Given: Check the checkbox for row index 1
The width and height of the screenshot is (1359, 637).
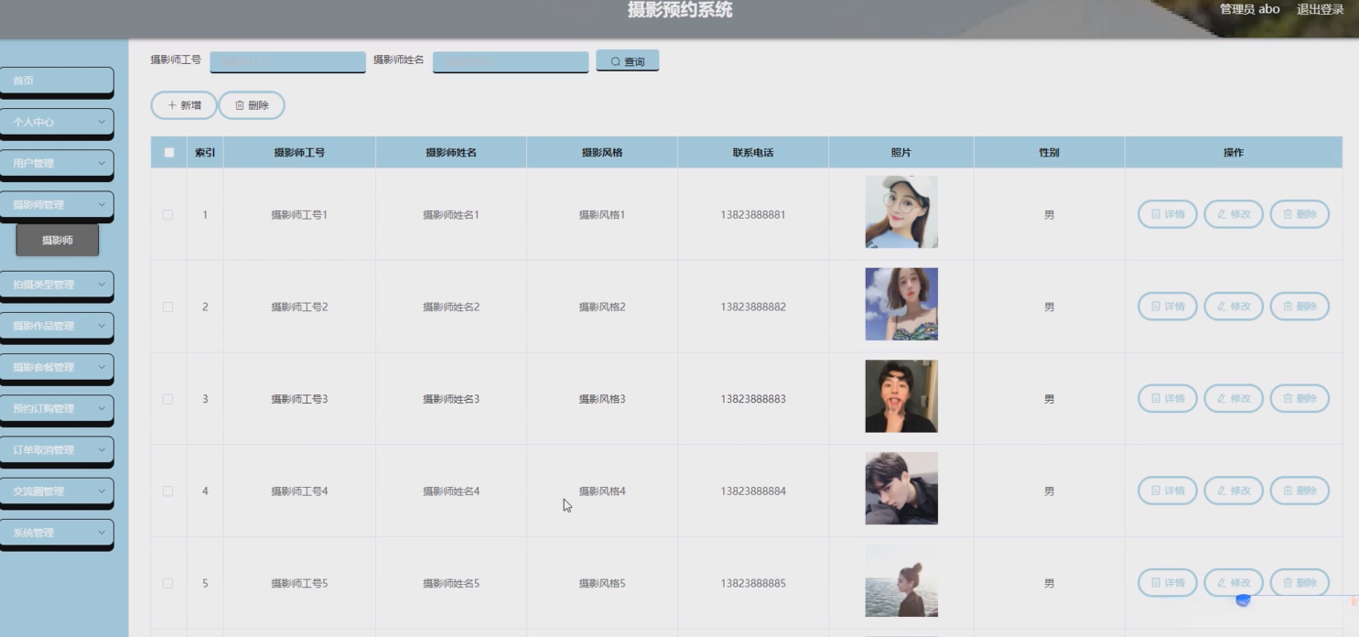Looking at the screenshot, I should (x=167, y=215).
